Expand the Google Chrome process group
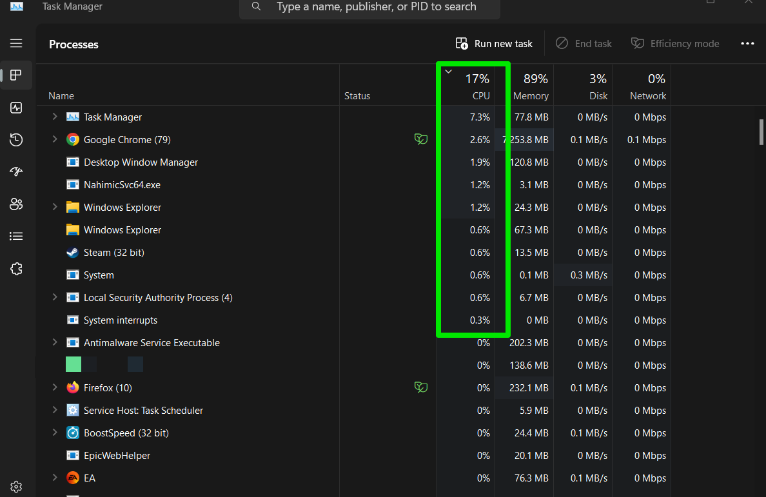Screen dimensions: 766x497 coord(55,140)
